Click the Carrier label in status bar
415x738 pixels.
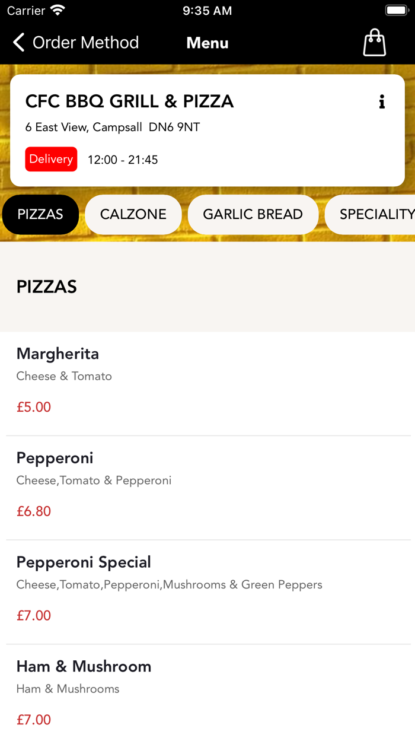[26, 10]
